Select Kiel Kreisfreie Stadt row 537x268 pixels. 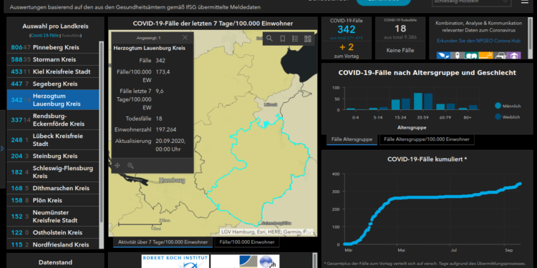[53, 71]
